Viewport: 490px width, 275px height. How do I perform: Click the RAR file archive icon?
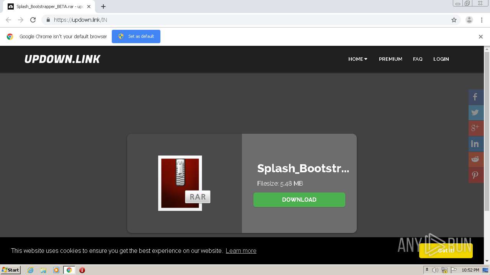tap(184, 183)
